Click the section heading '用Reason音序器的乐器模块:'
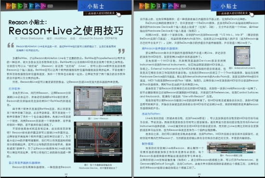The image size is (265, 178). [x=160, y=49]
